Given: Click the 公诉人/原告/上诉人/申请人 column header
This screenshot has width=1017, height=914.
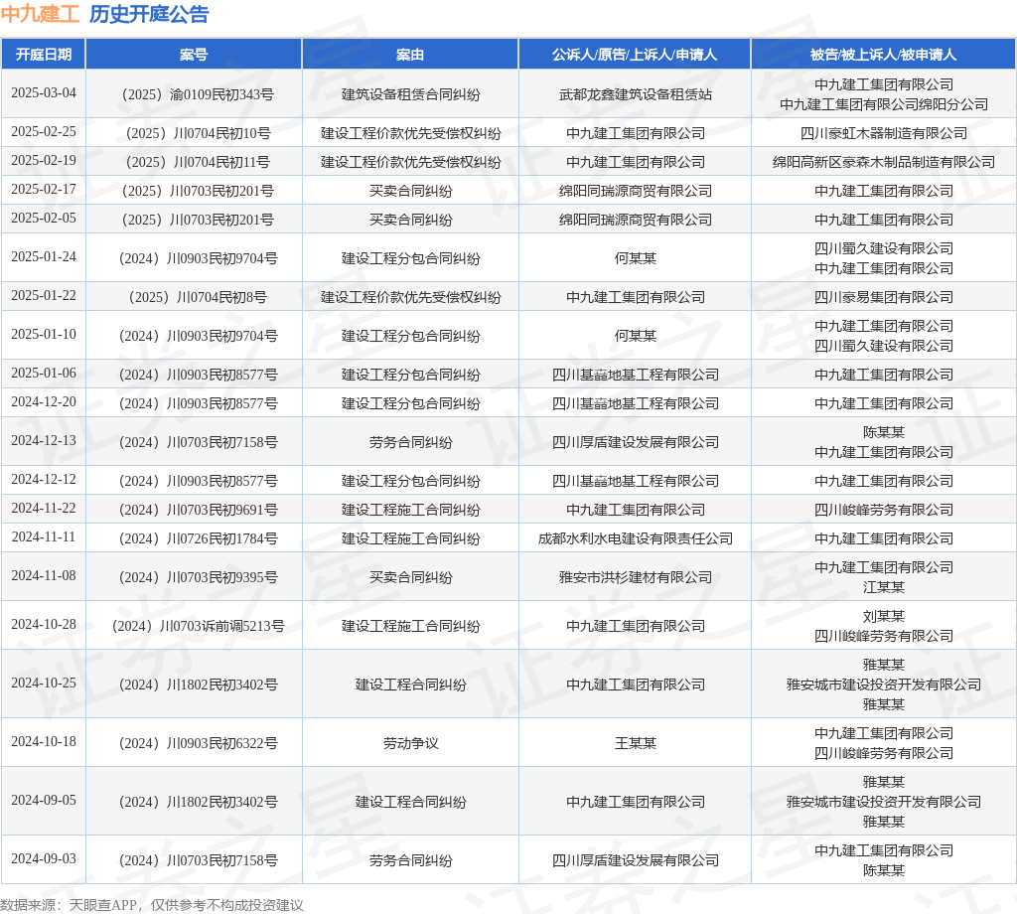Looking at the screenshot, I should 635,55.
